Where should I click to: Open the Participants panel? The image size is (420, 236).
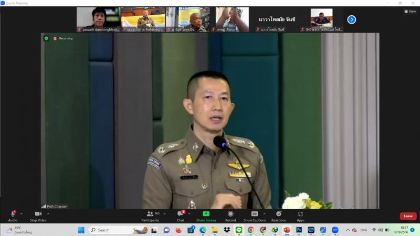150,216
